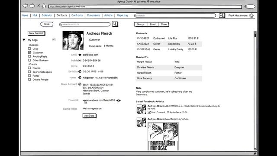Check the Other Business tag checkbox
The width and height of the screenshot is (277, 156).
(x=29, y=60)
